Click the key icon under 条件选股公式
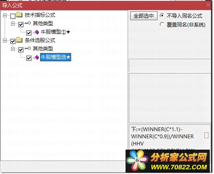Viewport: 214px width, 174px height. point(28,48)
